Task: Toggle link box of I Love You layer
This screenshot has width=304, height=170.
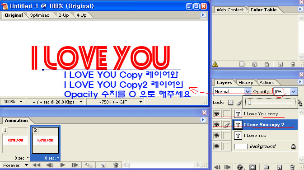Action: pos(226,135)
